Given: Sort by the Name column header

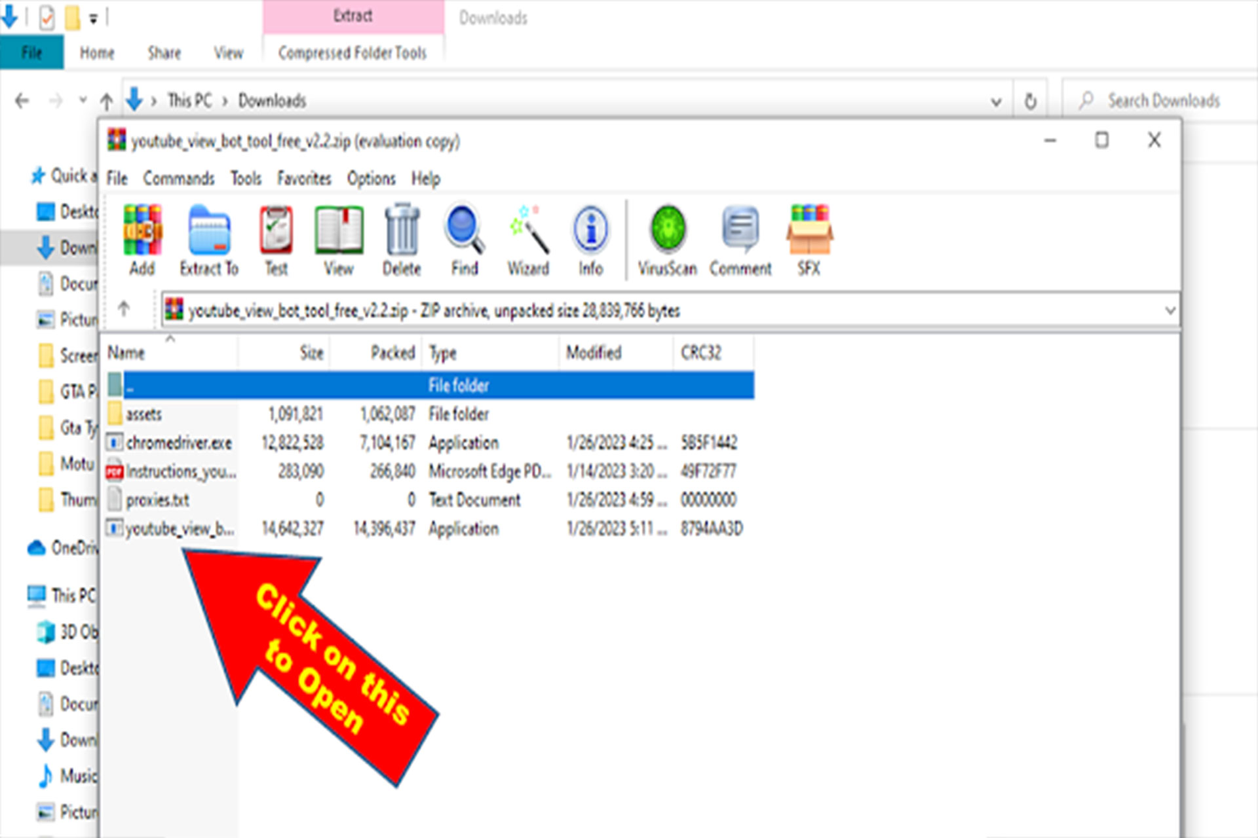Looking at the screenshot, I should click(x=170, y=353).
